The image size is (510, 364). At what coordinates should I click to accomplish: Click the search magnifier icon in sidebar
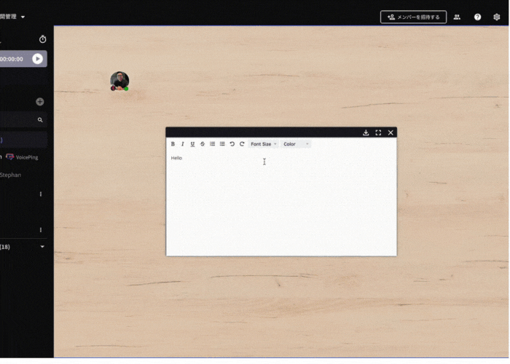point(40,120)
